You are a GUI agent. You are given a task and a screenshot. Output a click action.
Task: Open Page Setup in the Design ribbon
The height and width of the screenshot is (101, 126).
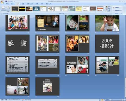4,9
